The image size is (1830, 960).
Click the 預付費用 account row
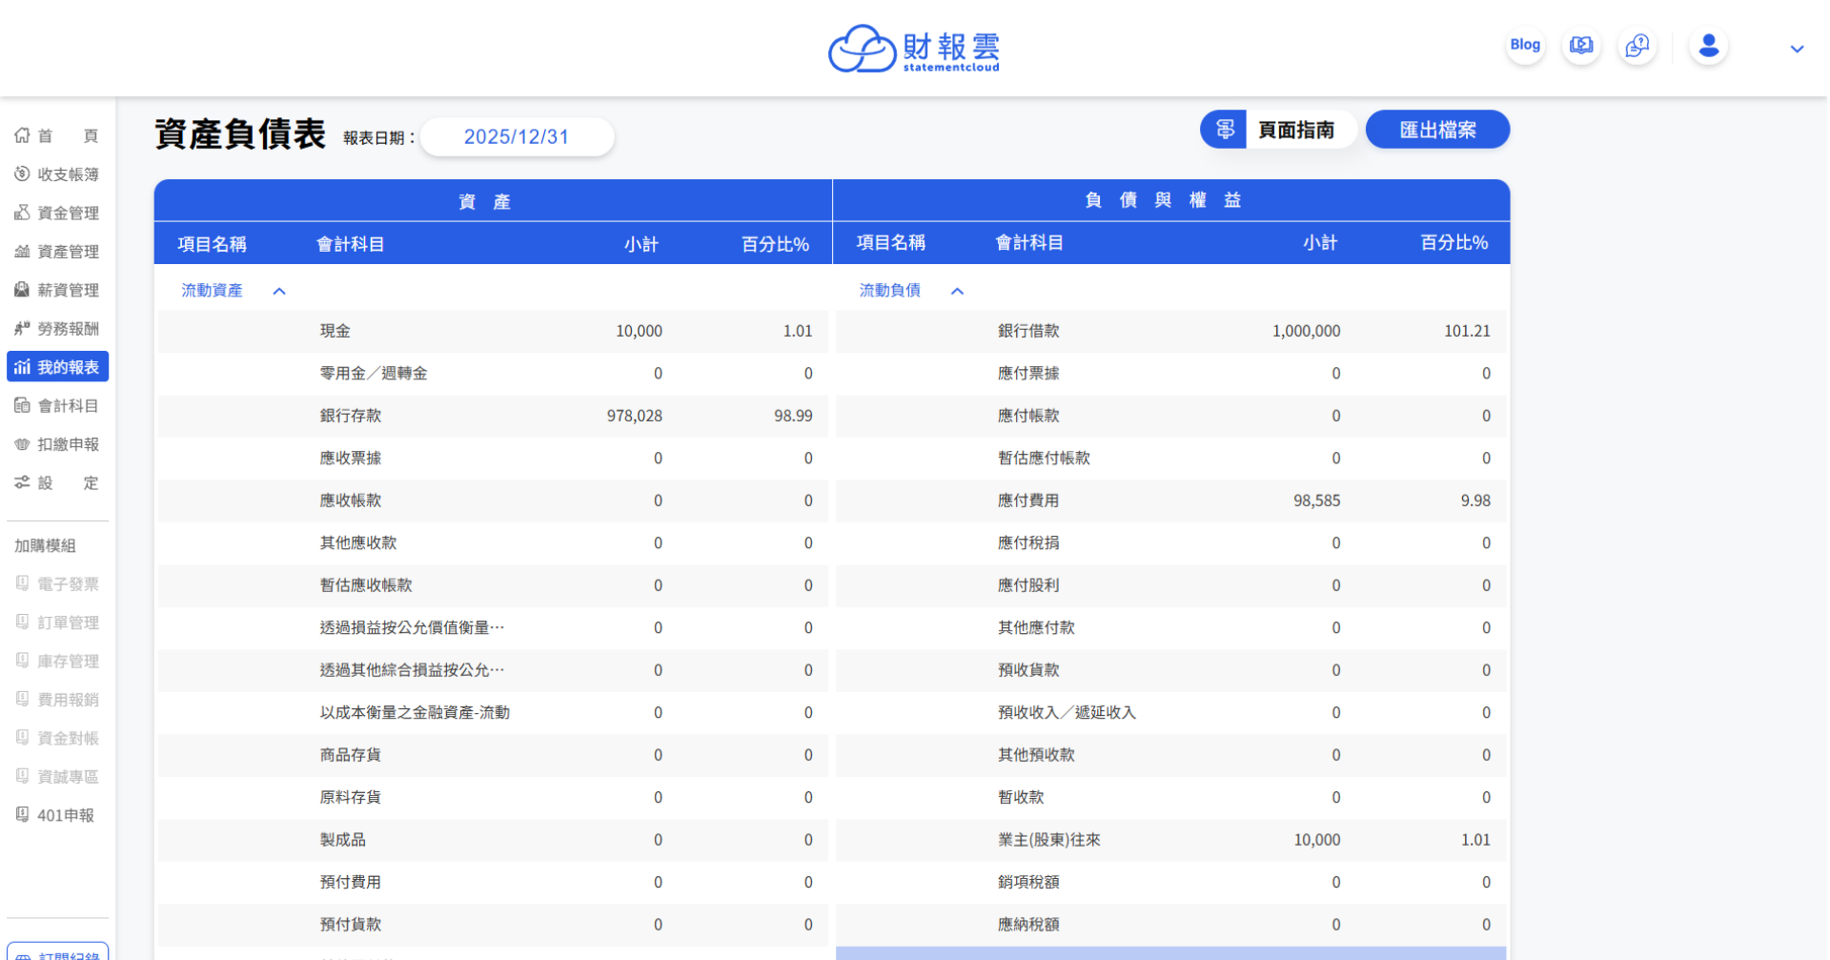[x=493, y=883]
